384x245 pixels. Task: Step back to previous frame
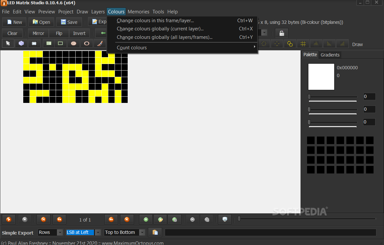59,219
